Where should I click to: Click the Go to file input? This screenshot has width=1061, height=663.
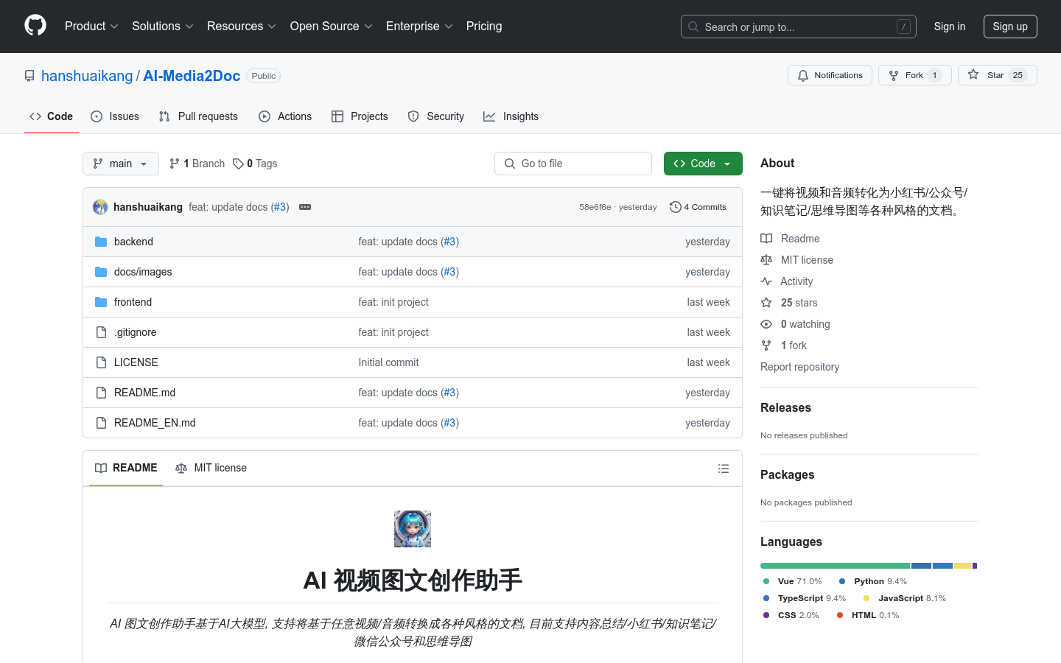click(x=573, y=164)
